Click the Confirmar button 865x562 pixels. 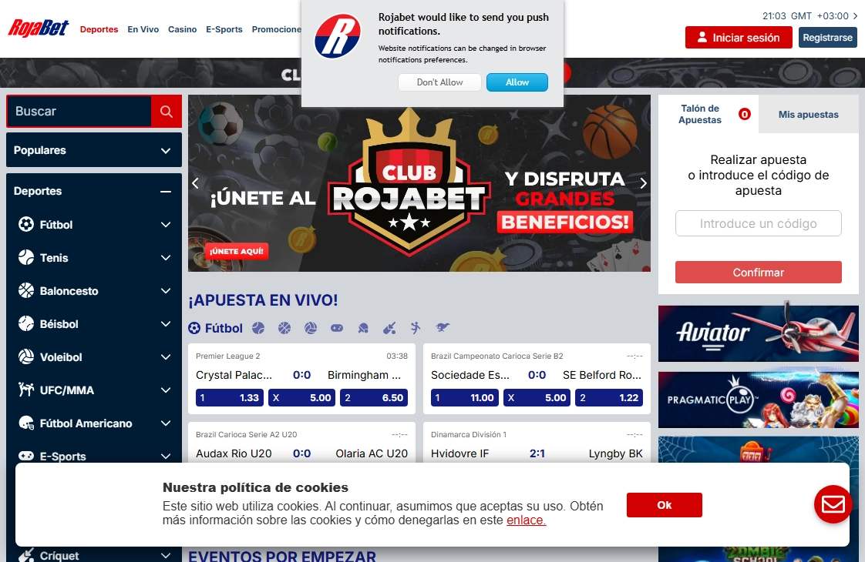point(758,273)
